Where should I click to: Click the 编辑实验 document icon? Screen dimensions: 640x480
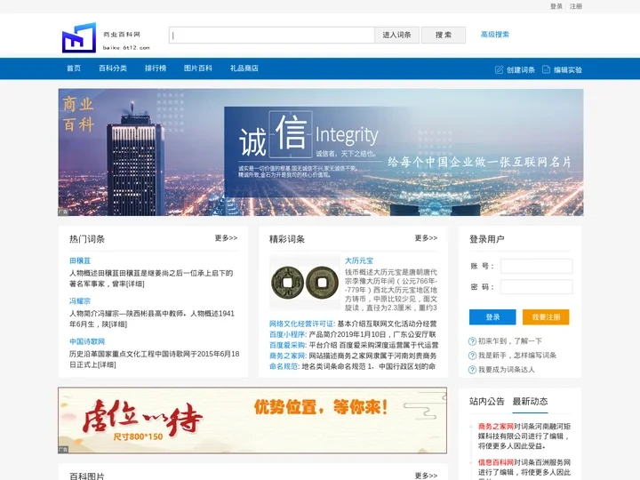546,69
